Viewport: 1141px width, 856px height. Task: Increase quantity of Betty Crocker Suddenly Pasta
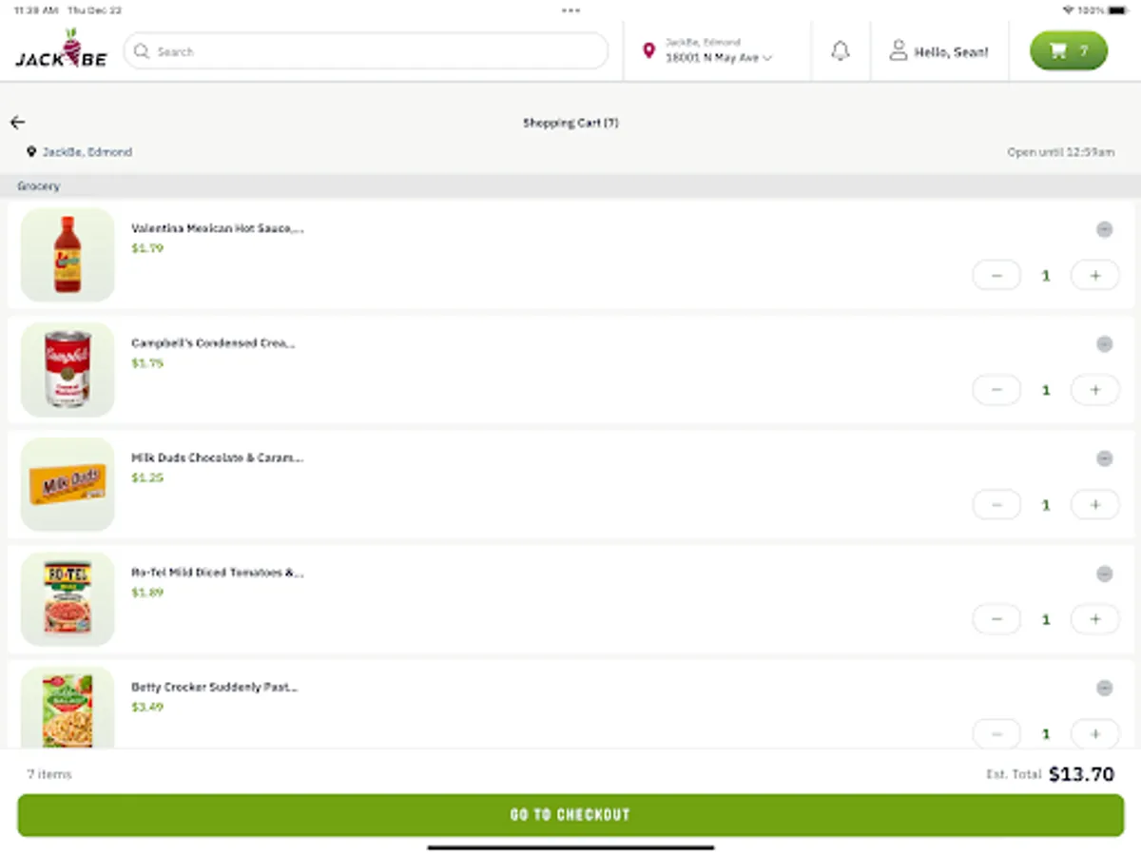1095,733
